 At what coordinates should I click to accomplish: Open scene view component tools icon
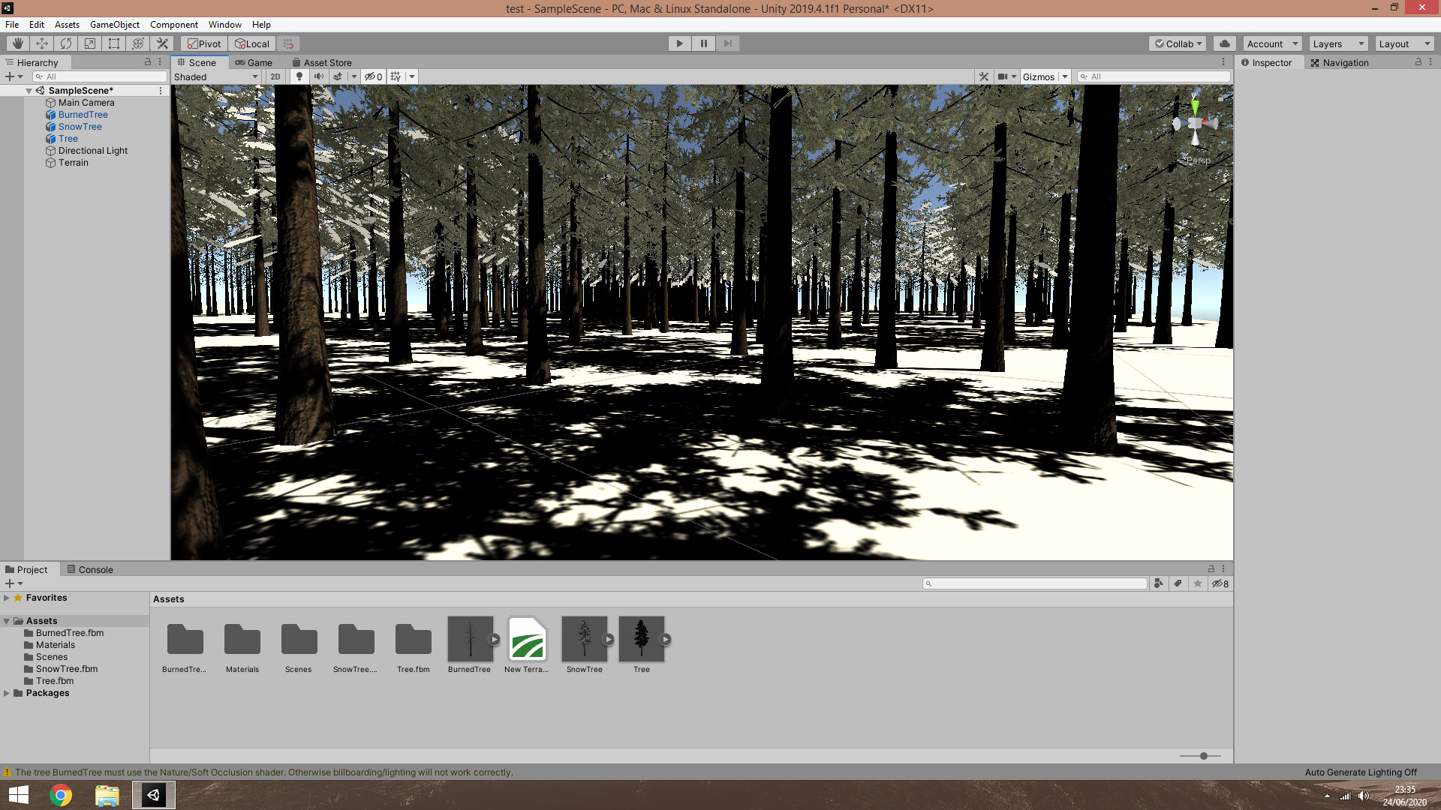(x=984, y=76)
